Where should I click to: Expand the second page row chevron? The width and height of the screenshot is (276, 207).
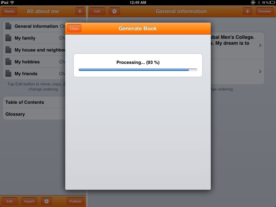point(260,71)
